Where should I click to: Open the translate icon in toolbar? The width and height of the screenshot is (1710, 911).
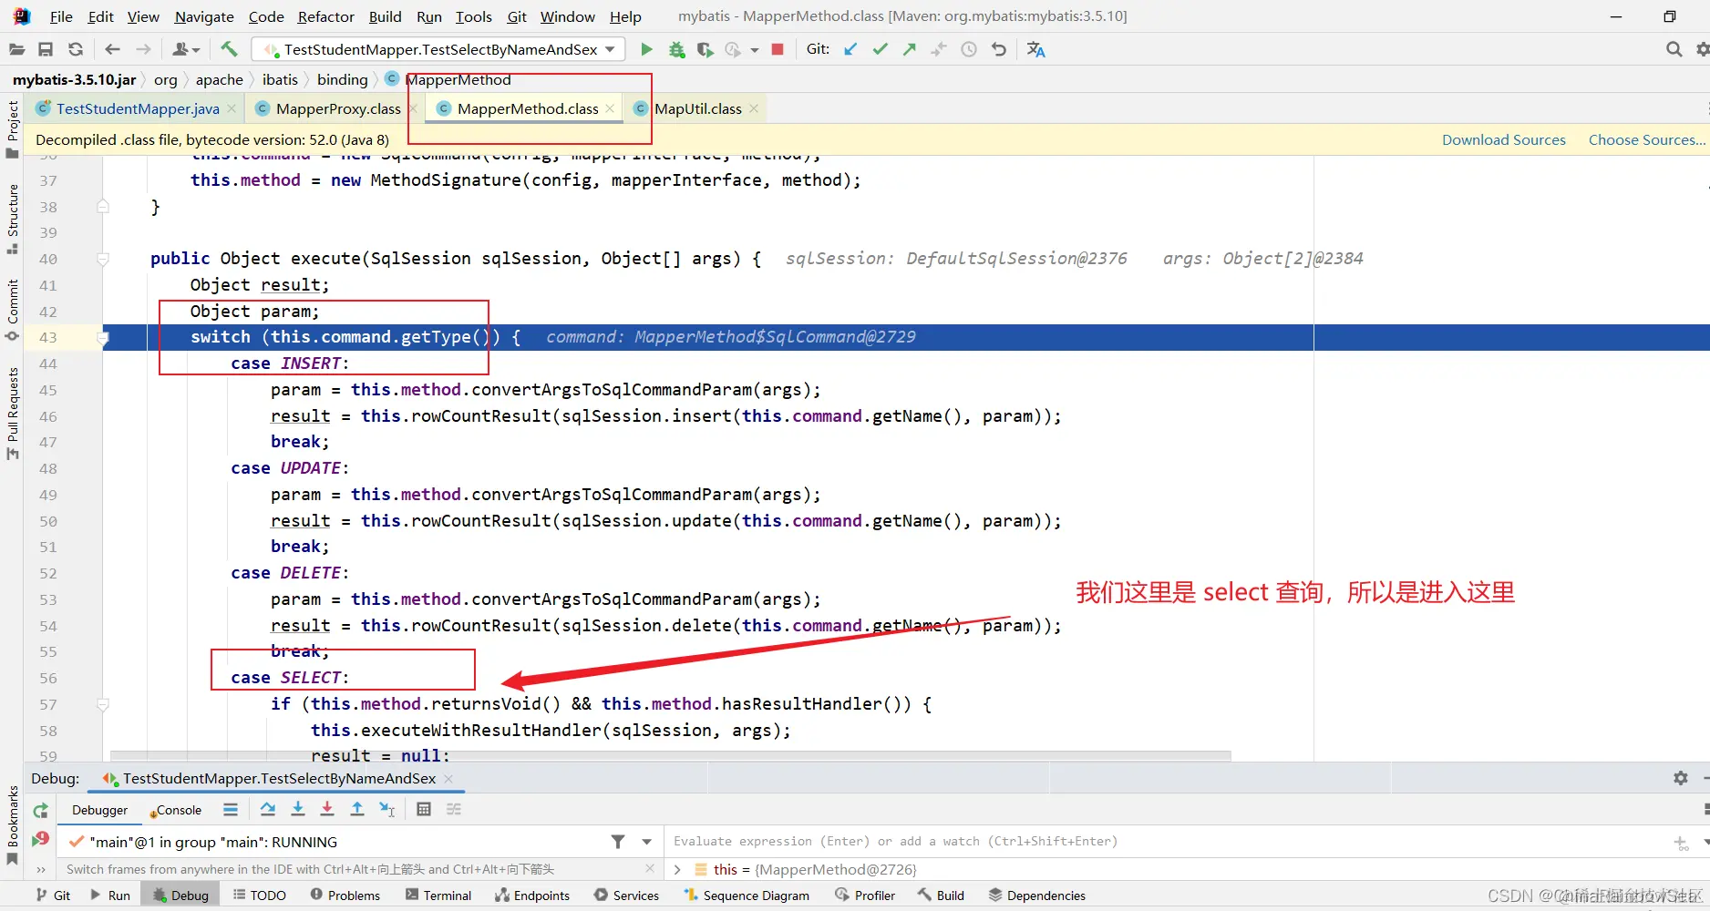pyautogui.click(x=1036, y=49)
